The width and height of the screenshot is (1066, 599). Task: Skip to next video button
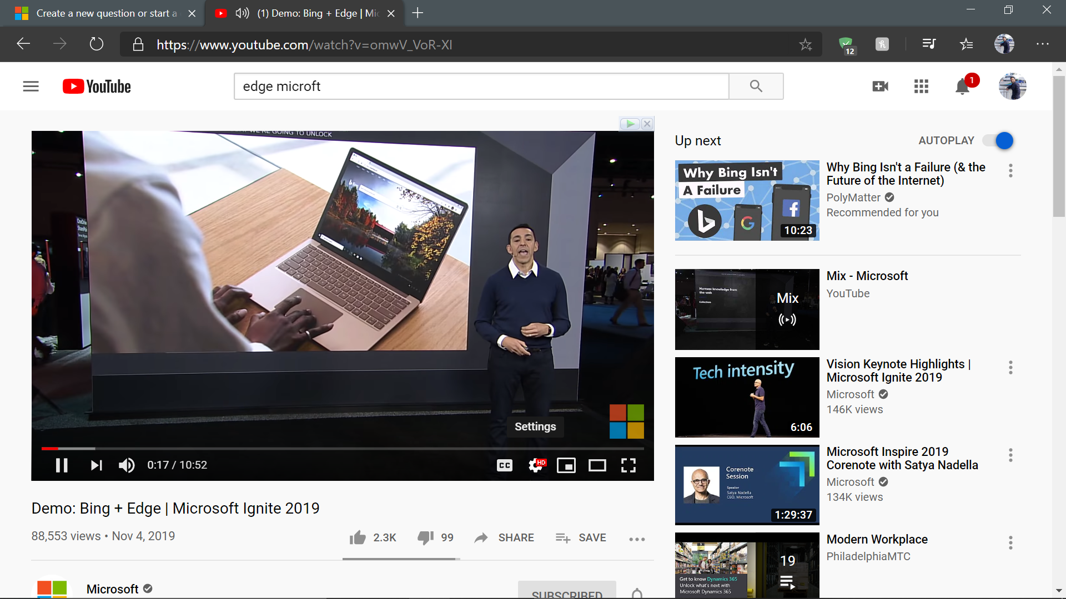(96, 465)
